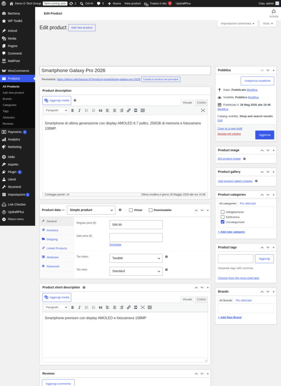The image size is (281, 386).
Task: Switch product description to Codice tab
Action: point(201,103)
